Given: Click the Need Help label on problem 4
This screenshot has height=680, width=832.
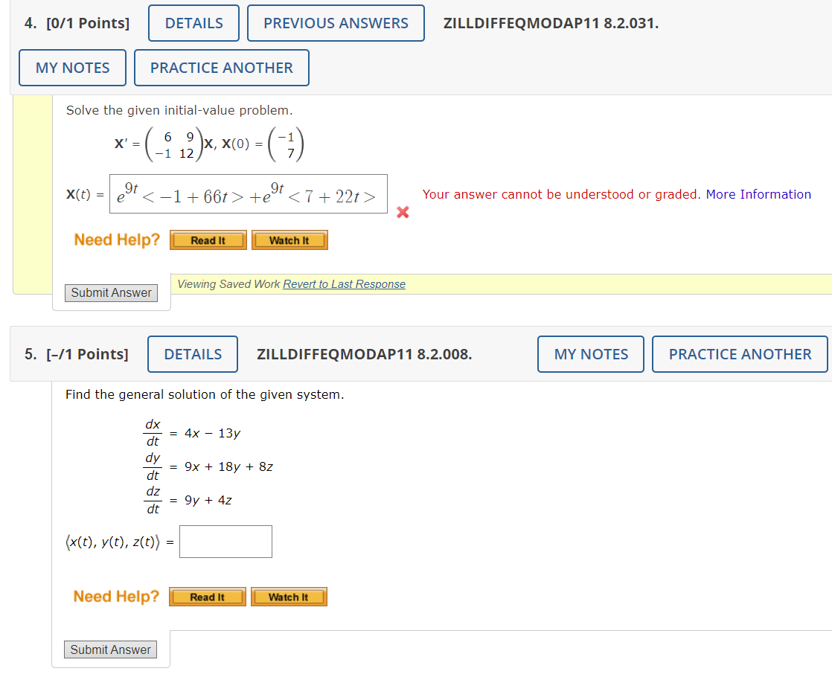Looking at the screenshot, I should coord(116,240).
